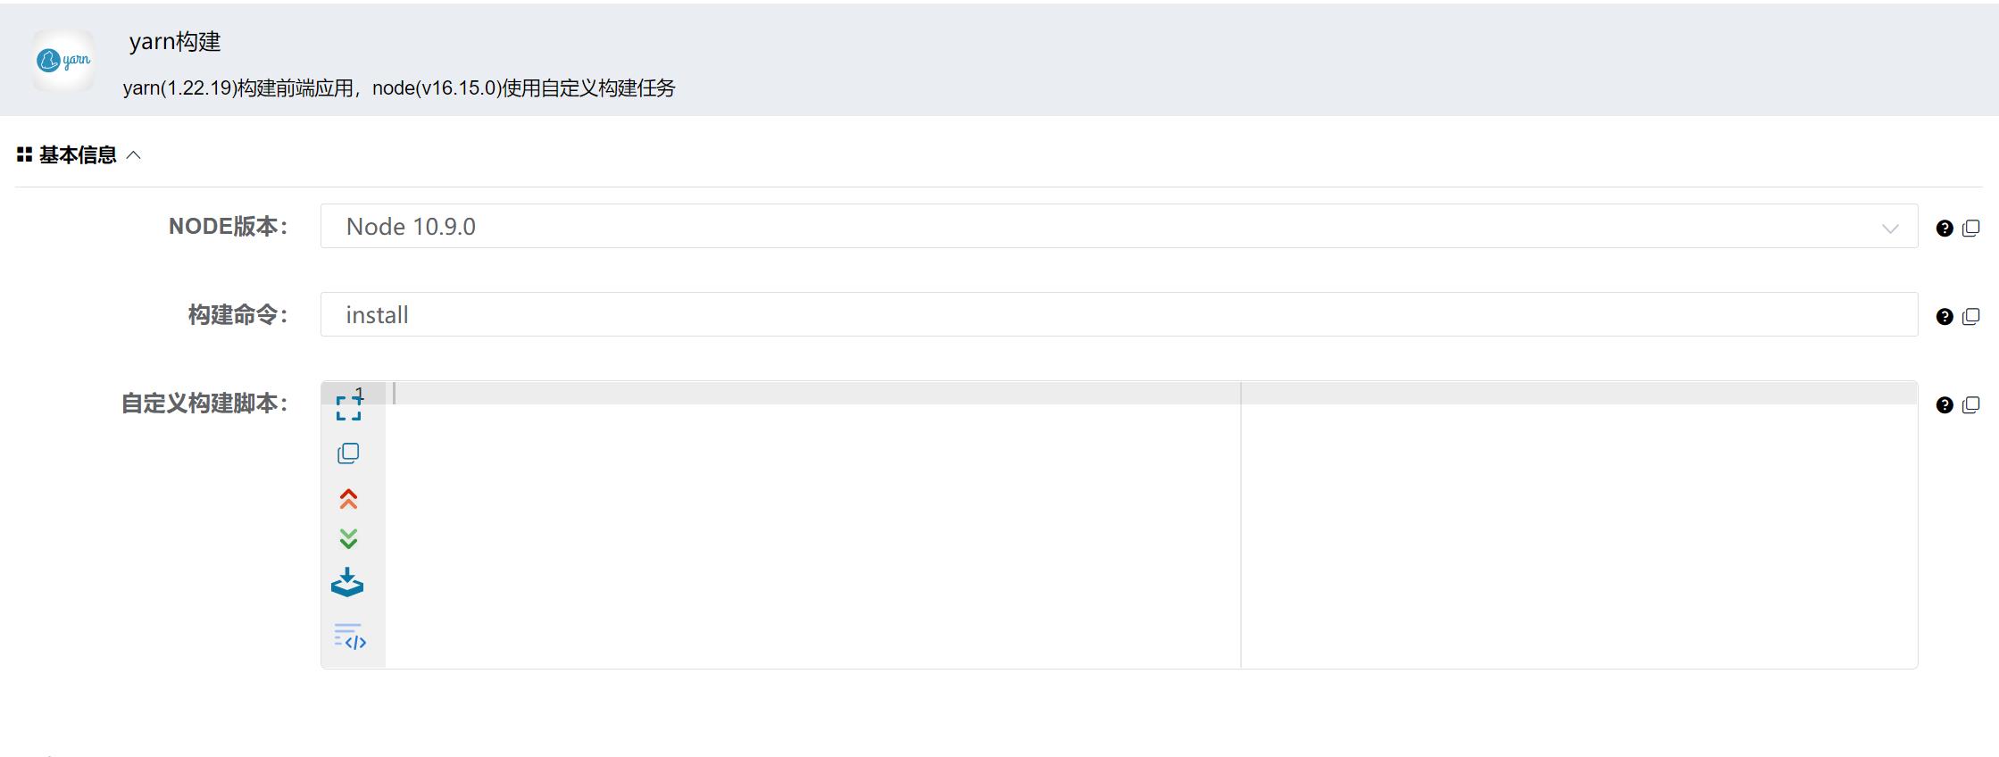Copy the 构建命令 field value
Screen dimensions: 1999x757
click(1971, 317)
